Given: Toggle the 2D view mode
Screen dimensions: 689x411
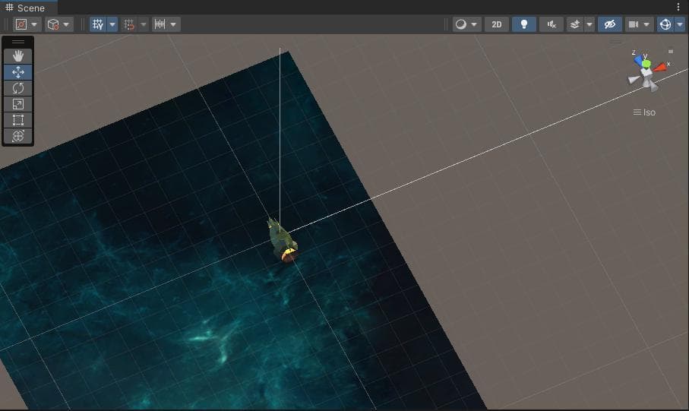Looking at the screenshot, I should click(497, 24).
